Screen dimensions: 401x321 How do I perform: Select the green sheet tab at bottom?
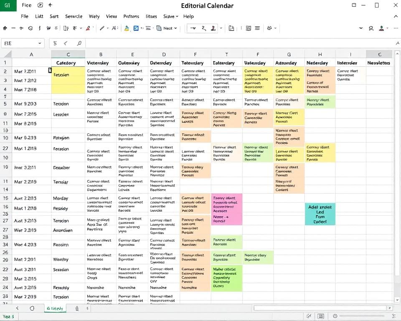(x=55, y=308)
